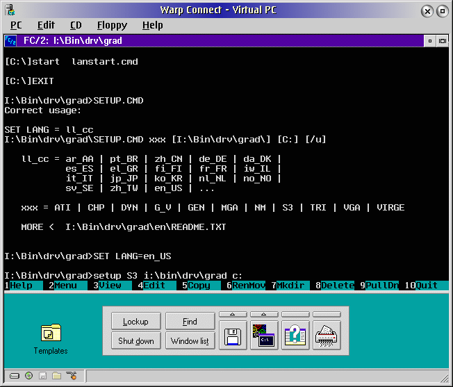The height and width of the screenshot is (387, 453).
Task: Open the CD menu
Action: click(76, 26)
